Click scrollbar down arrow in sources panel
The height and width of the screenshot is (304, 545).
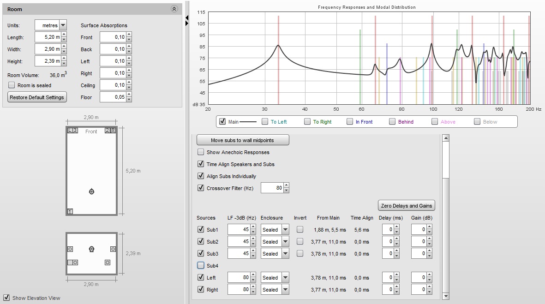coord(446,296)
